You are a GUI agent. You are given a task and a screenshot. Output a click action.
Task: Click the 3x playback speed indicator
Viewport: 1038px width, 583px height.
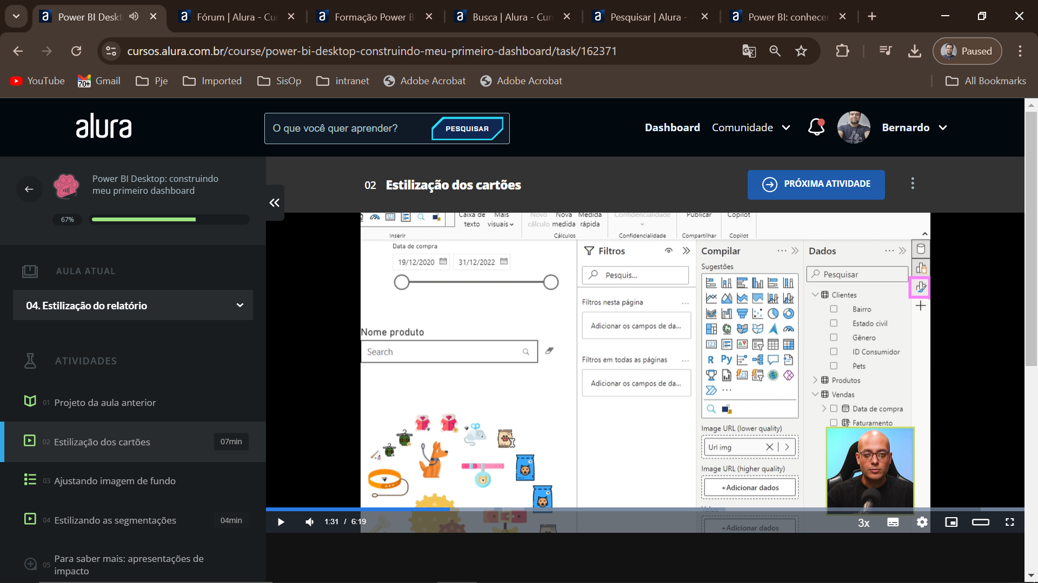(x=863, y=522)
